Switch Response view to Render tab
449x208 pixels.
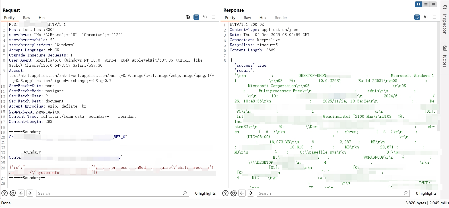point(281,18)
